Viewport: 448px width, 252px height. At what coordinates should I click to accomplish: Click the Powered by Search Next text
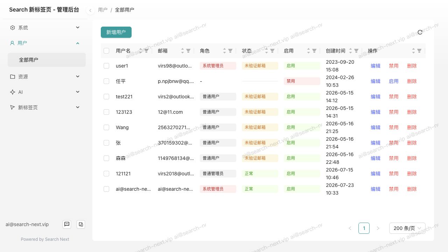[x=45, y=239]
